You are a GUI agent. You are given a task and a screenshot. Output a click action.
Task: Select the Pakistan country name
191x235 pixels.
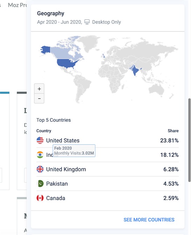tap(57, 184)
